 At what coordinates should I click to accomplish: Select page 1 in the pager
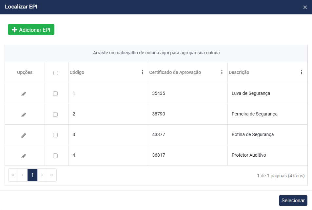pyautogui.click(x=32, y=175)
